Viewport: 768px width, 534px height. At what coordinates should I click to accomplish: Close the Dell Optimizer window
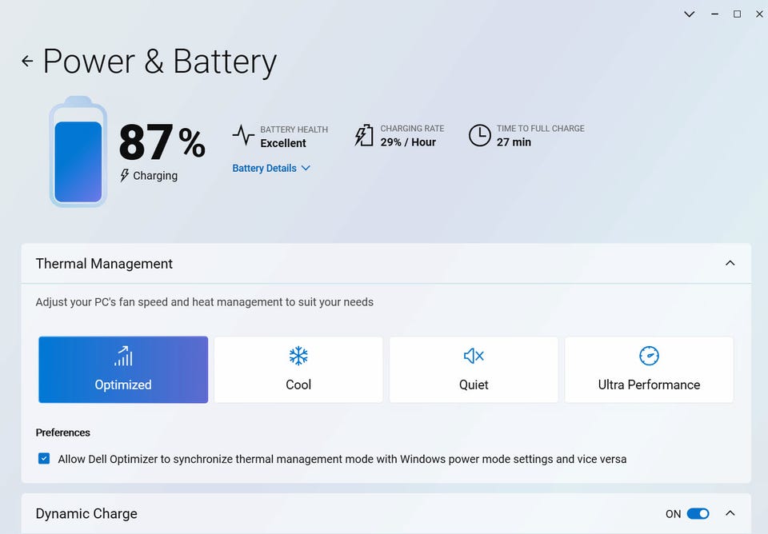tap(759, 14)
